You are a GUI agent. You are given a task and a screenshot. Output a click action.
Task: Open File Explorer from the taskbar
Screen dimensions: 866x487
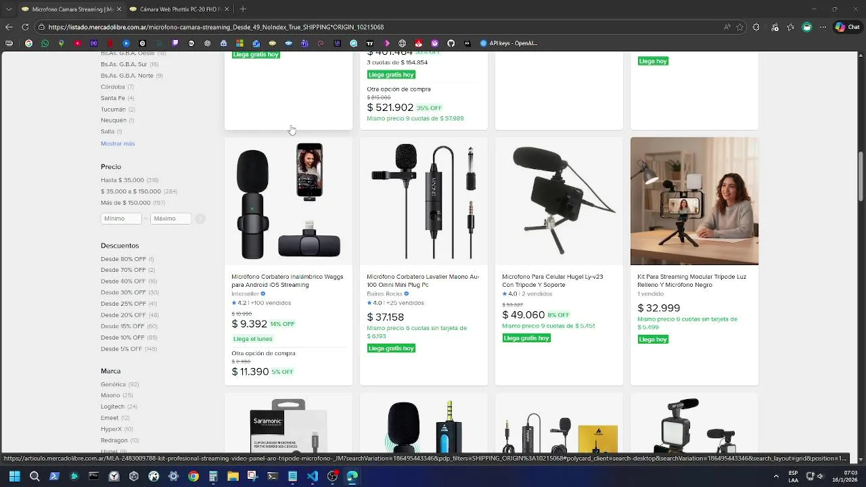click(x=233, y=476)
